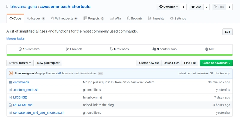Open 'git cmd fixes' commit for .custom_cmds.sh

point(92,90)
